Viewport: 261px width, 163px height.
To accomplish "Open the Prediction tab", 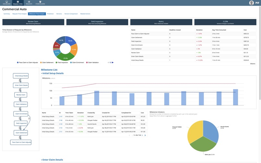I will pos(51,14).
